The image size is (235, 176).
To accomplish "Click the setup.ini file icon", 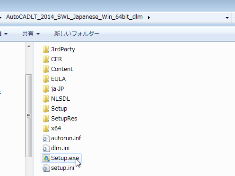I will click(x=46, y=168).
